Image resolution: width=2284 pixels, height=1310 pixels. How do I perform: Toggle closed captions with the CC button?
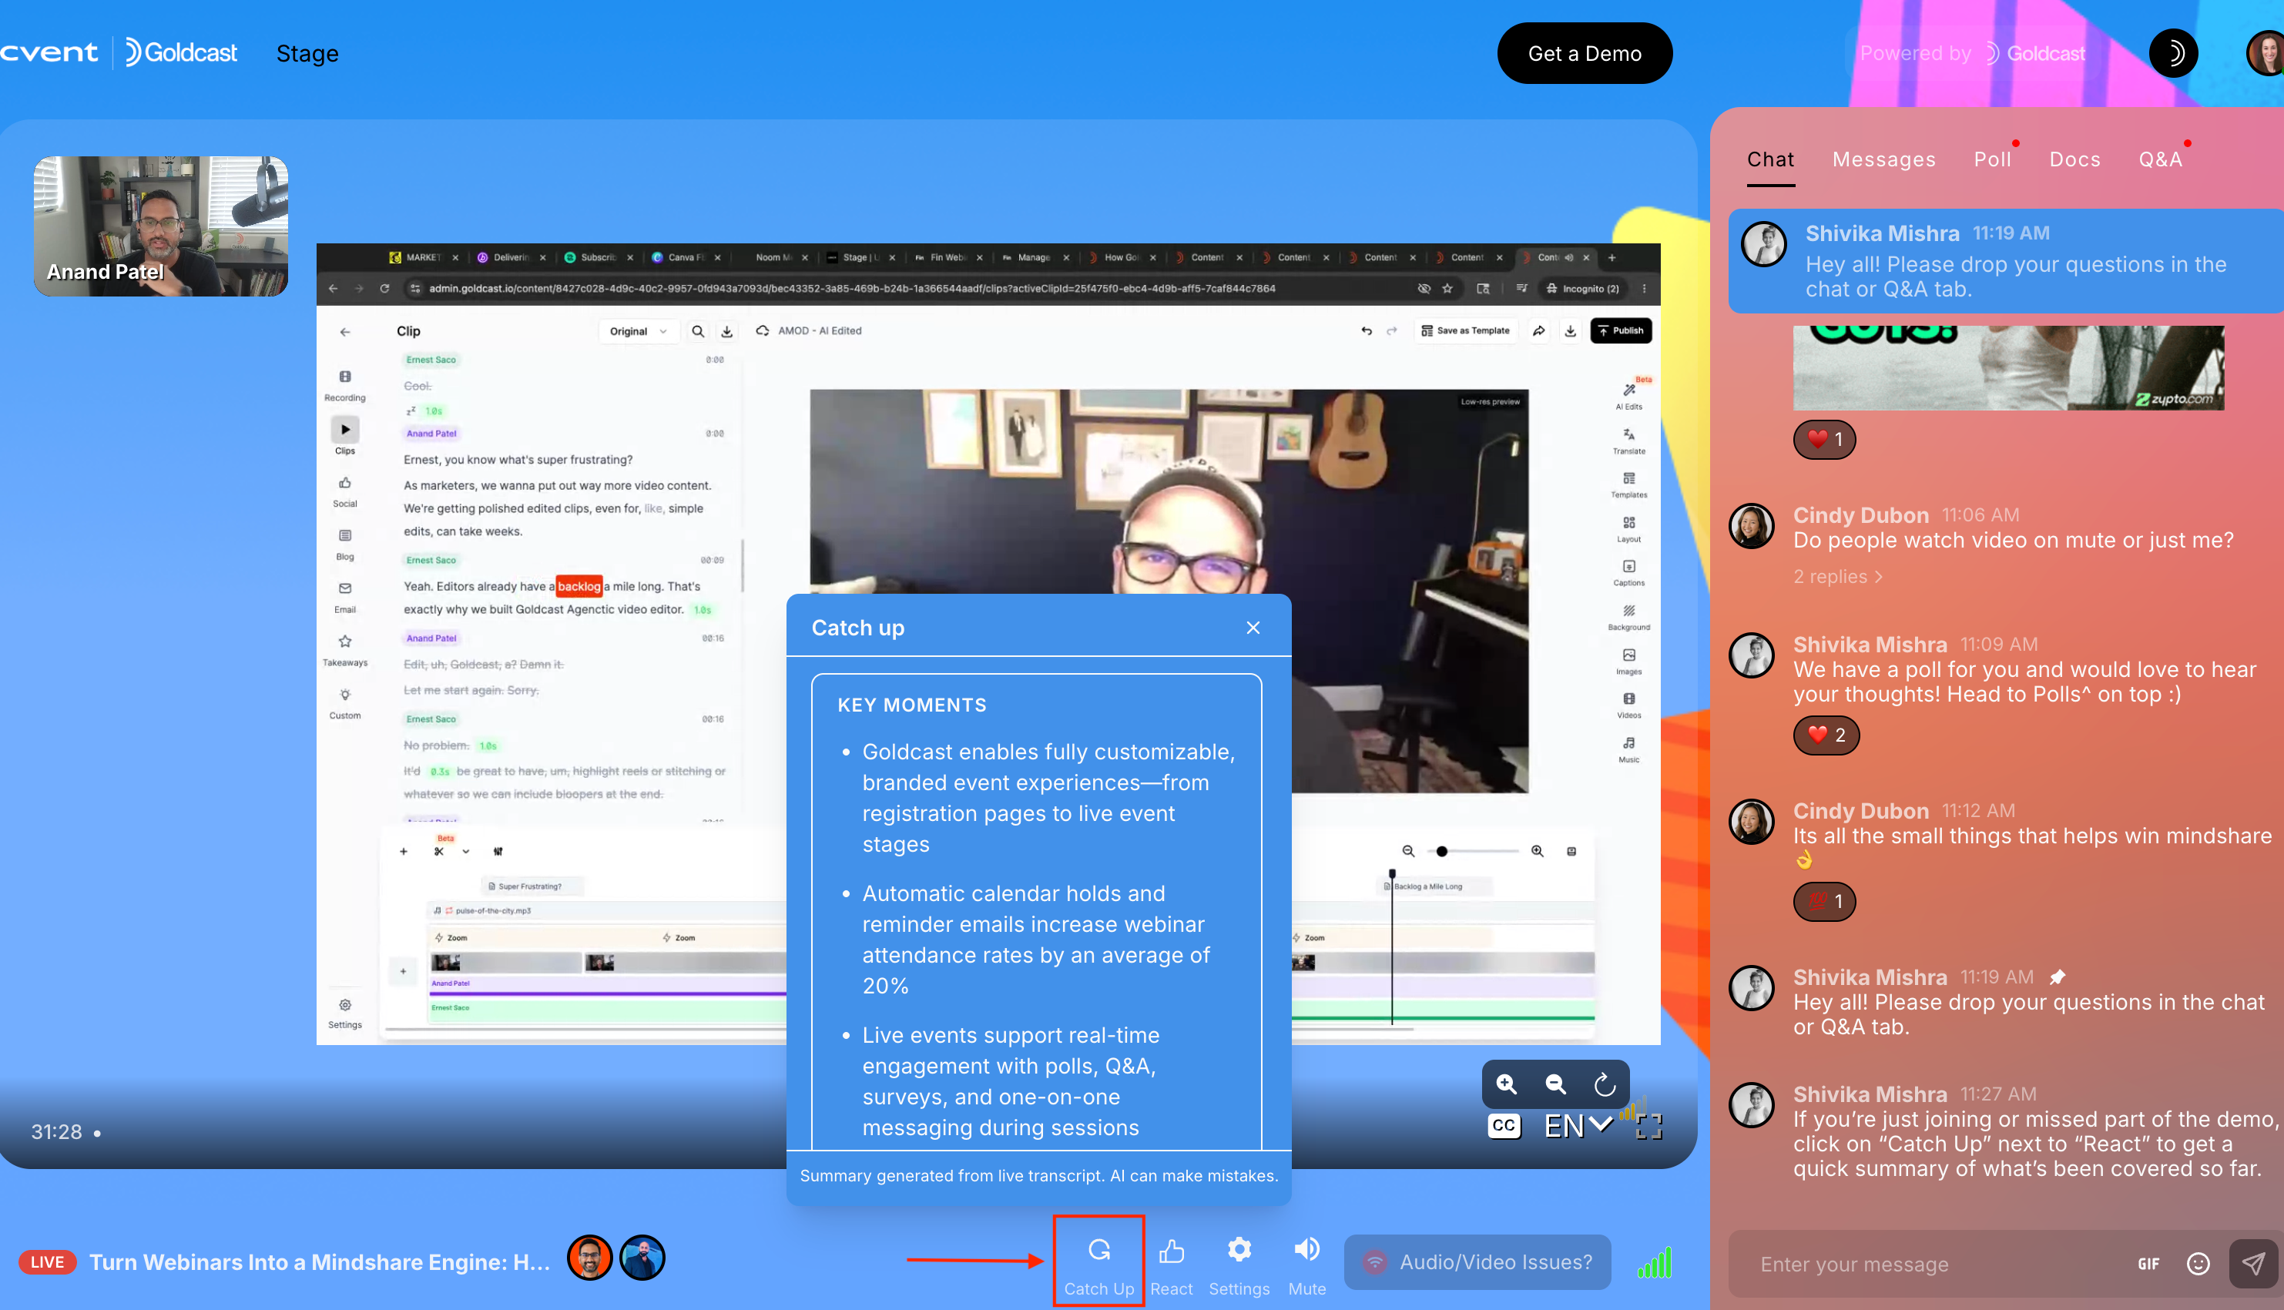pyautogui.click(x=1504, y=1124)
